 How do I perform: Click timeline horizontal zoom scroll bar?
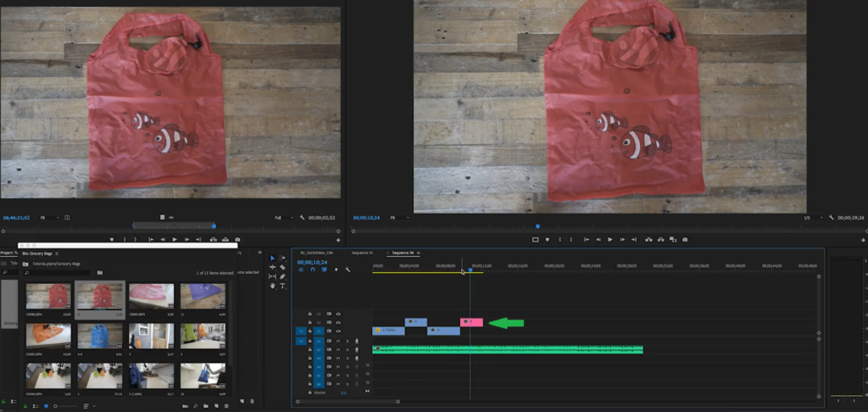point(348,402)
